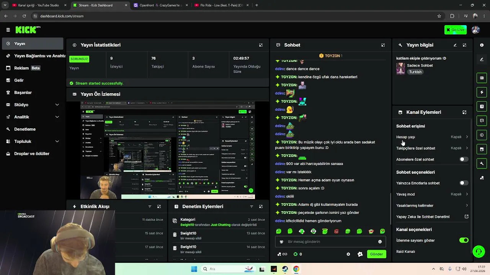Click the Just Chatting category link
Viewport: 490px width, 275px height.
(x=221, y=225)
